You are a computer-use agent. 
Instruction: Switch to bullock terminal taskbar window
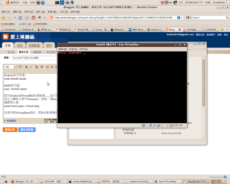(82, 181)
